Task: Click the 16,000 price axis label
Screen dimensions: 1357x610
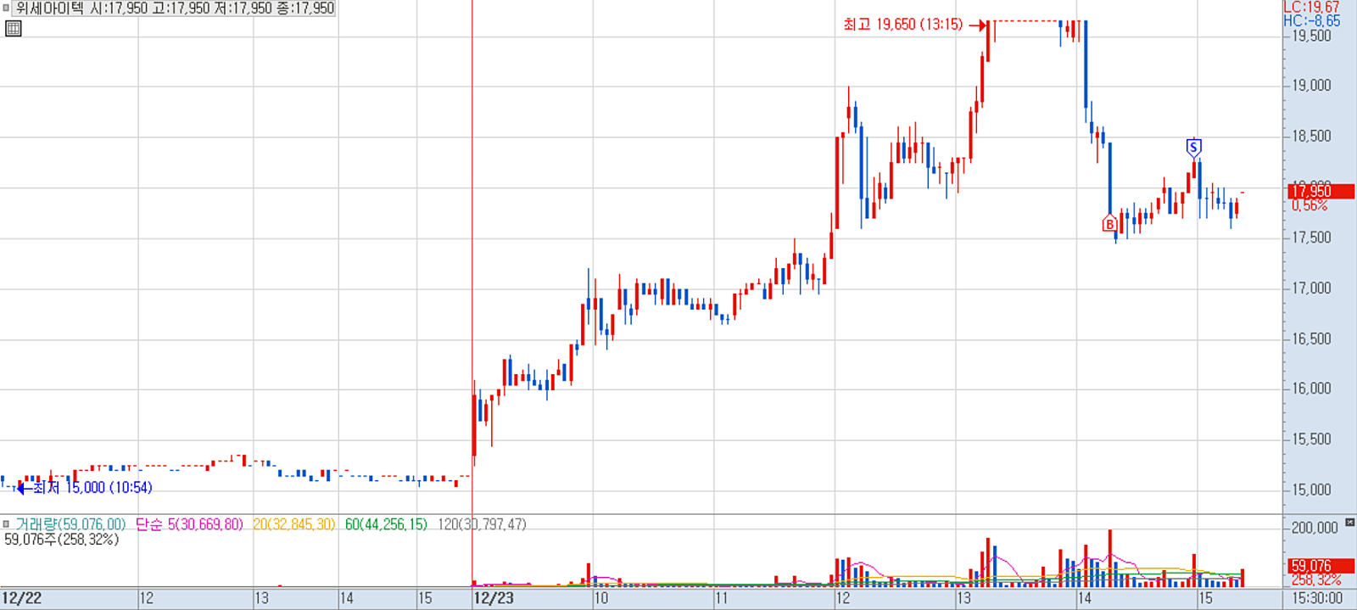Action: 1312,389
